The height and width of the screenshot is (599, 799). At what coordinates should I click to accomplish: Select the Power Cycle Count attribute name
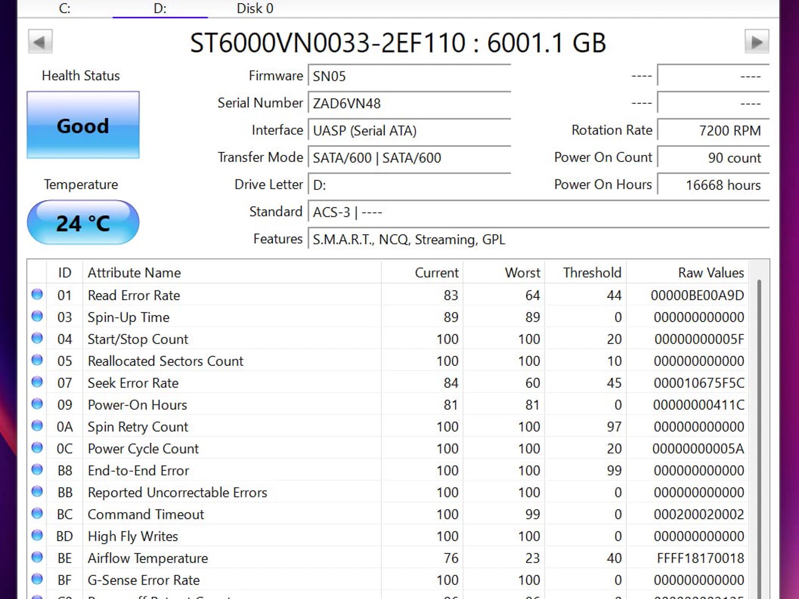coord(143,449)
